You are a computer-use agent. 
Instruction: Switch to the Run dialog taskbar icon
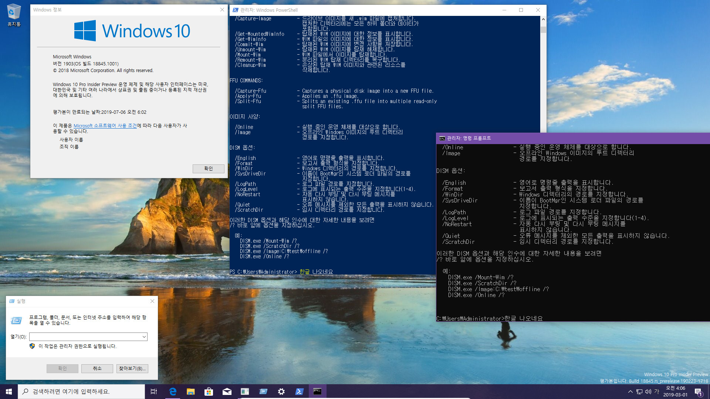[x=263, y=392]
